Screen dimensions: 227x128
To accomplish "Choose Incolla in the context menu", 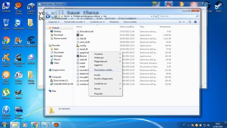I will click(x=106, y=75).
